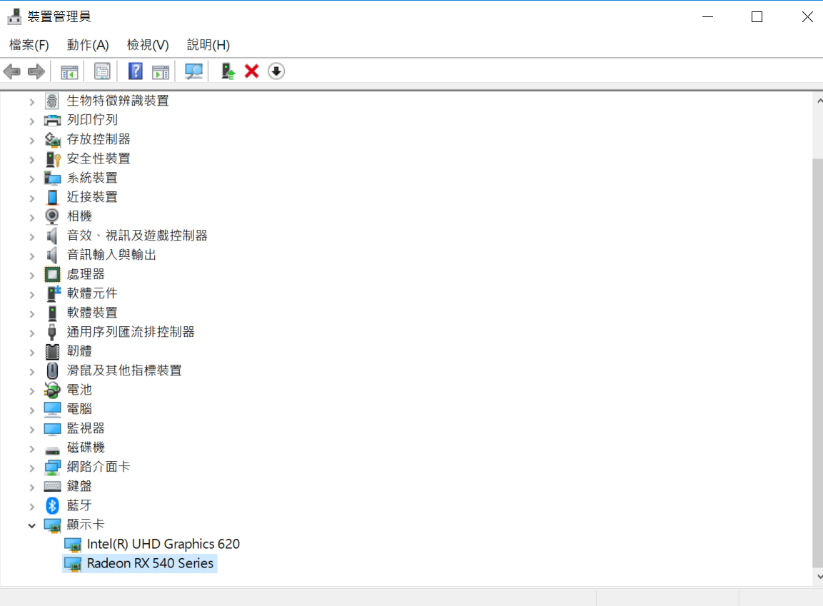Expand the 存放控制器 node
This screenshot has width=823, height=606.
(31, 140)
